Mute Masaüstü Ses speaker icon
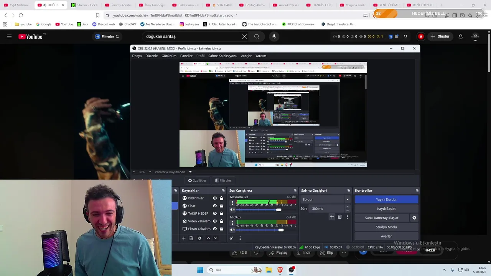The width and height of the screenshot is (491, 276). tap(232, 209)
